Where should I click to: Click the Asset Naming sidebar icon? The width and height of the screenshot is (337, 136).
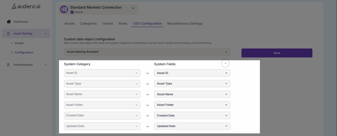coord(9,34)
